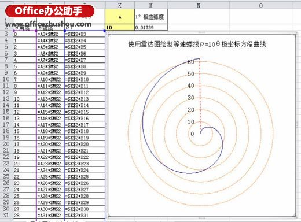Image resolution: width=301 pixels, height=222 pixels.
Task: Select row header 3
Action: (x=6, y=34)
